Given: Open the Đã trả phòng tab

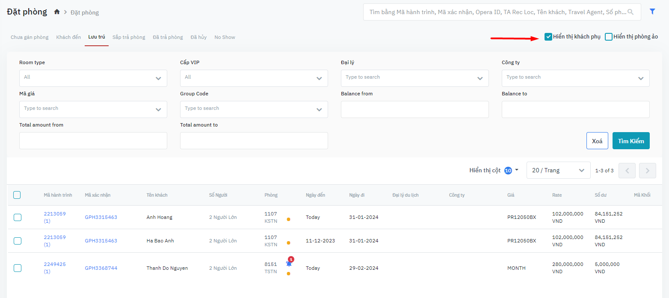Looking at the screenshot, I should click(168, 37).
